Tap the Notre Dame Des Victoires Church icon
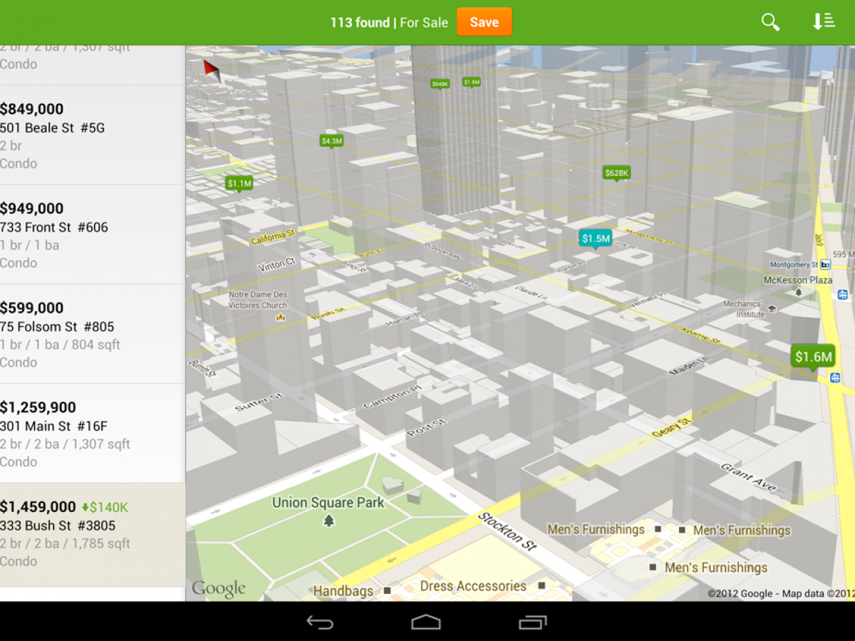Viewport: 855px width, 641px height. (x=281, y=317)
